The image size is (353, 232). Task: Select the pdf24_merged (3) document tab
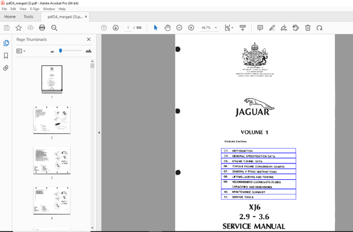pos(65,17)
